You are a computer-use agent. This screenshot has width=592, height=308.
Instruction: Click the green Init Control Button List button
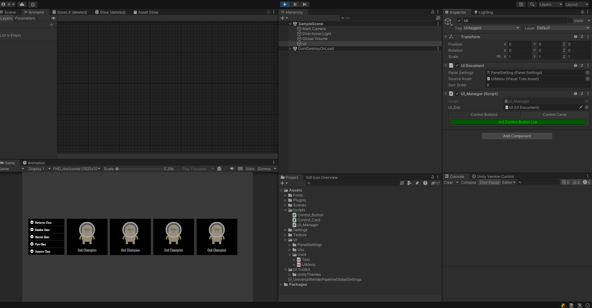[518, 122]
